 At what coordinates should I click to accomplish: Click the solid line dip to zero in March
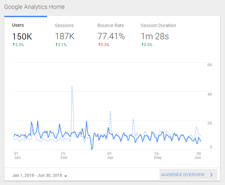[92, 149]
